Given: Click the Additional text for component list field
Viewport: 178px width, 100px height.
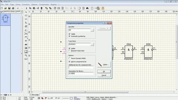Looking at the screenshot, I should (81, 67).
